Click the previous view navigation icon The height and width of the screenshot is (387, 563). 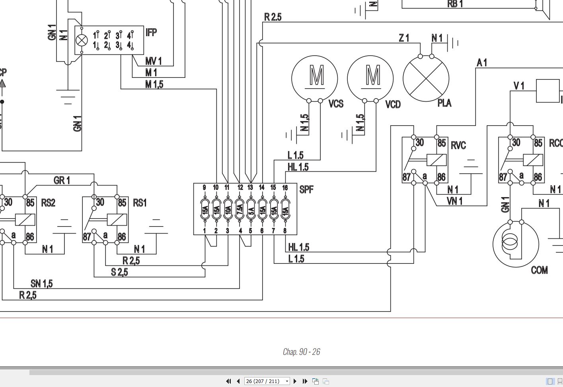click(316, 381)
